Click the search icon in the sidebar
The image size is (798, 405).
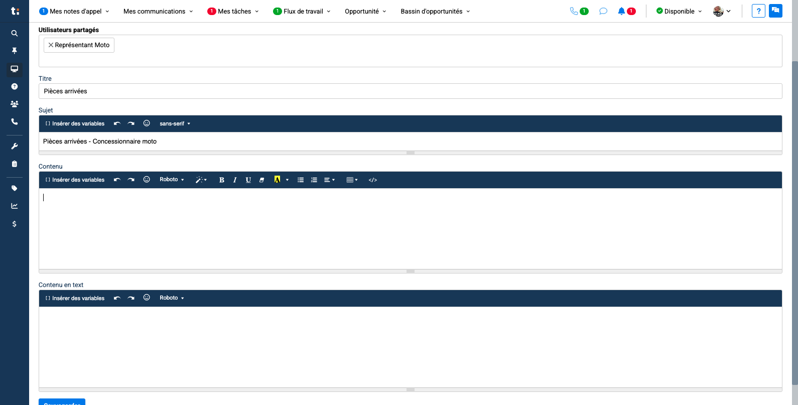pyautogui.click(x=15, y=33)
